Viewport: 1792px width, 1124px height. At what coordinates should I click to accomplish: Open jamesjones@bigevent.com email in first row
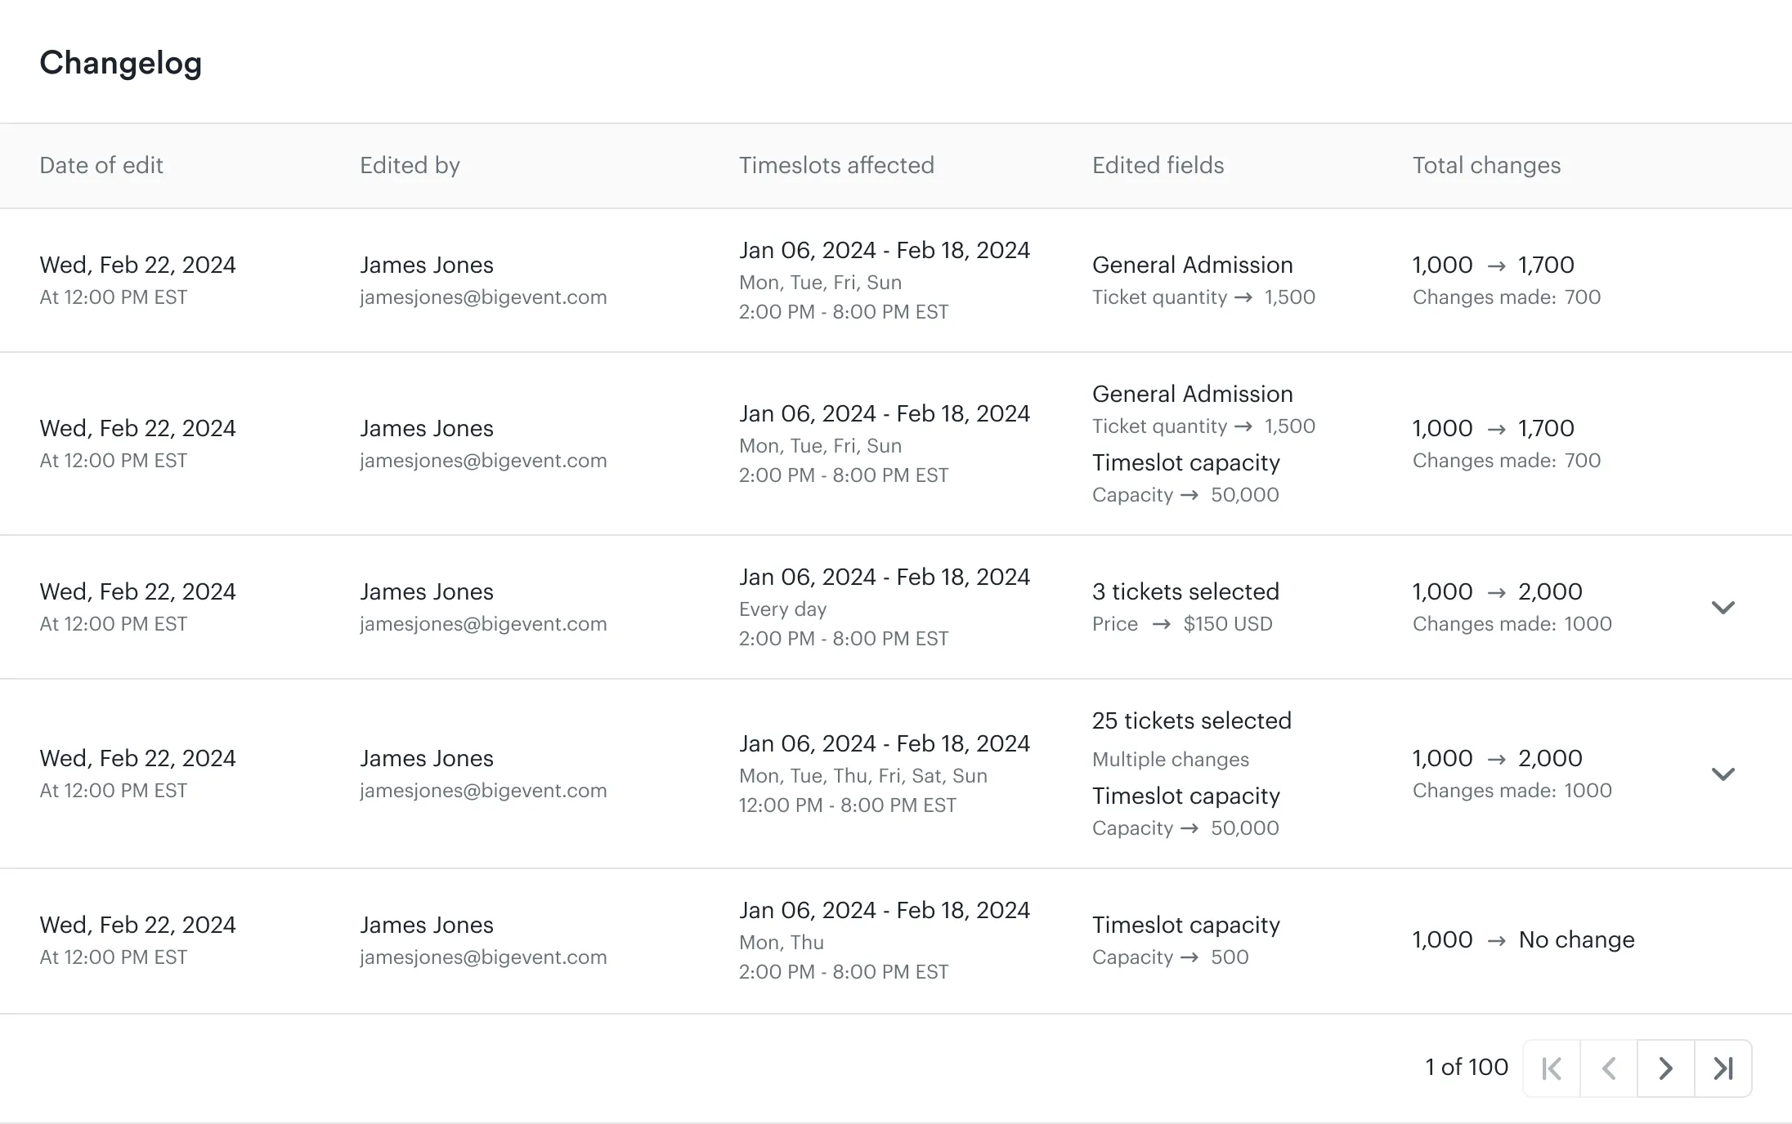click(x=483, y=297)
